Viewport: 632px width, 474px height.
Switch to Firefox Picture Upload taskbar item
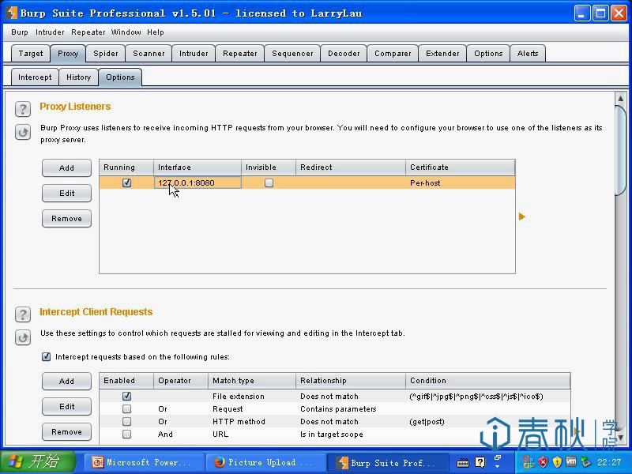[265, 462]
